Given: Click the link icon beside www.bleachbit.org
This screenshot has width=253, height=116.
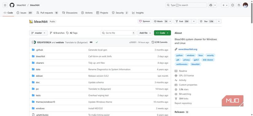Looking at the screenshot, I should pyautogui.click(x=176, y=49).
